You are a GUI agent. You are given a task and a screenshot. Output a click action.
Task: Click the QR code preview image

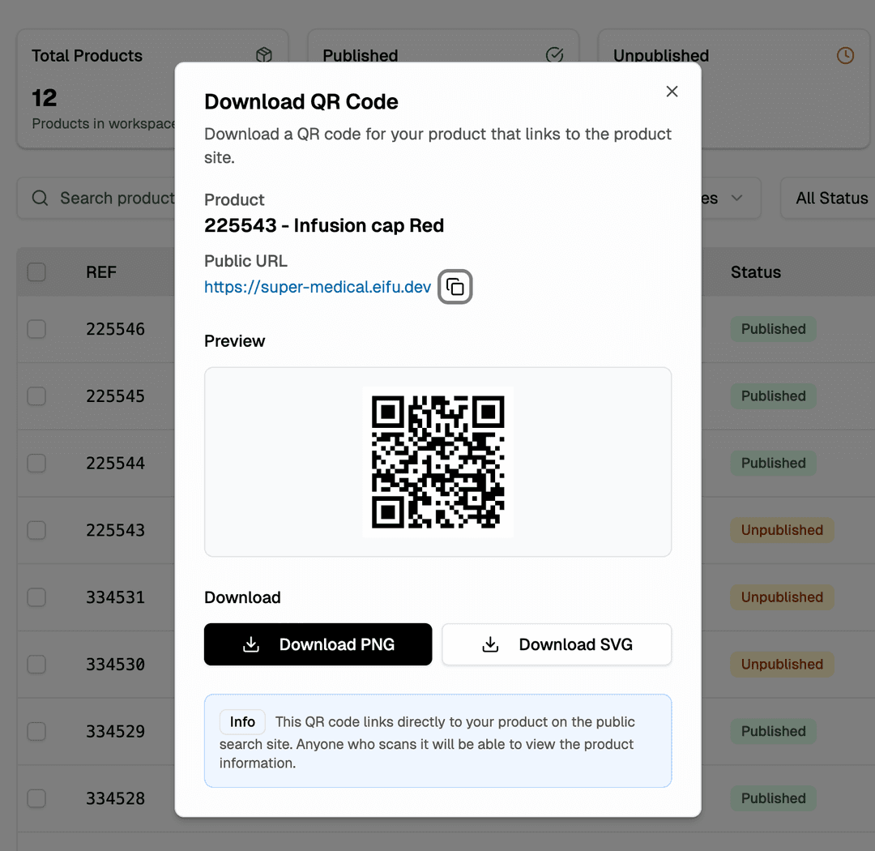point(437,462)
